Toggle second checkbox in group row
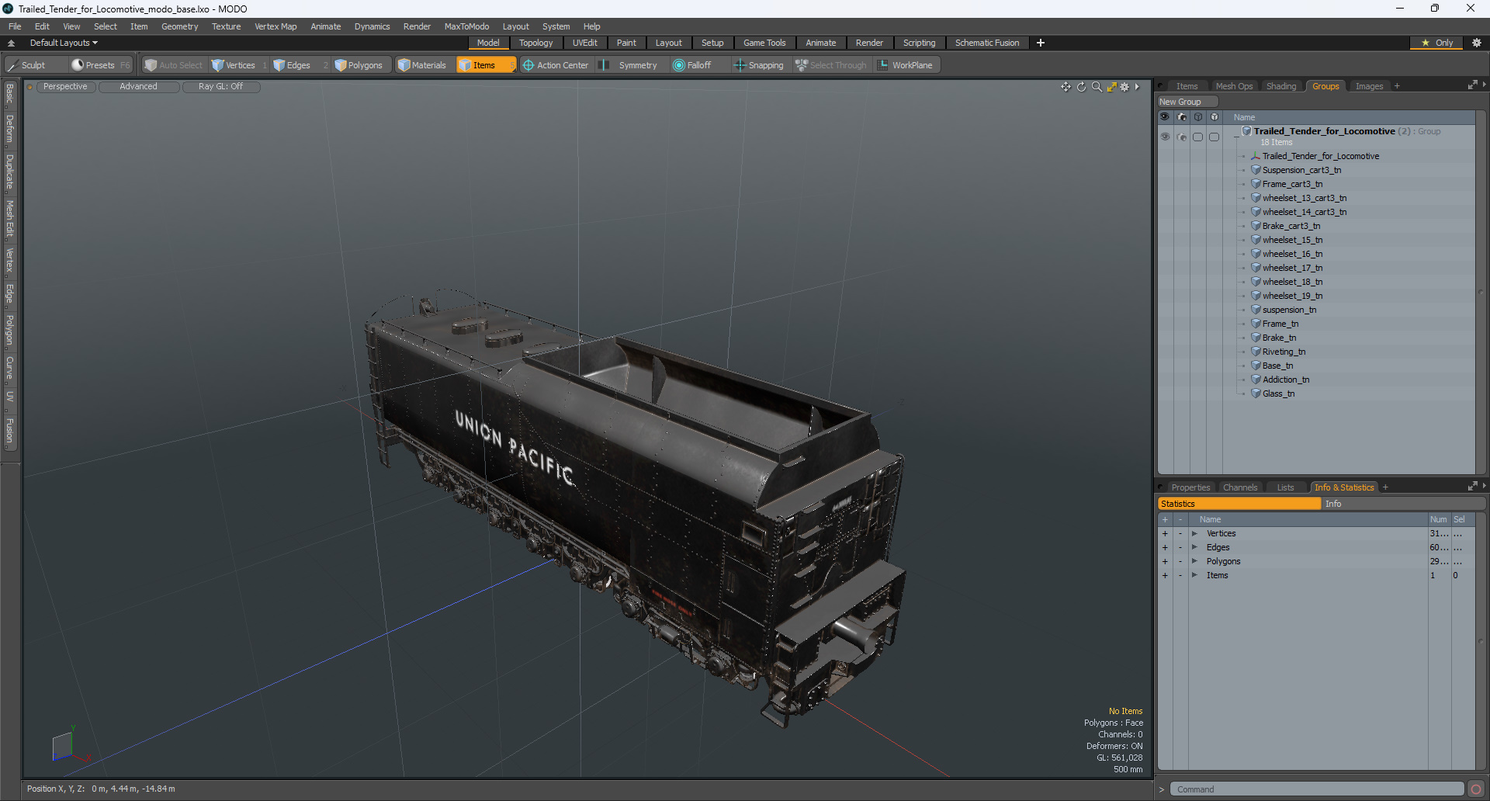Screen dimensions: 1490x801 coord(1214,137)
